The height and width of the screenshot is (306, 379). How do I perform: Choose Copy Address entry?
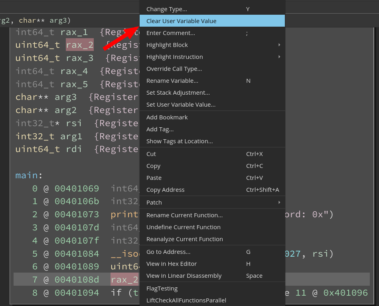(212, 190)
